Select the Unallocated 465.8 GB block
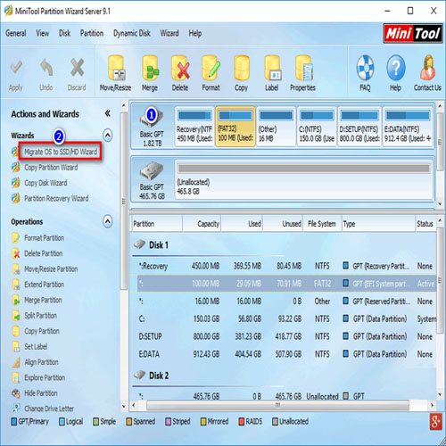The image size is (446, 446). point(303,179)
